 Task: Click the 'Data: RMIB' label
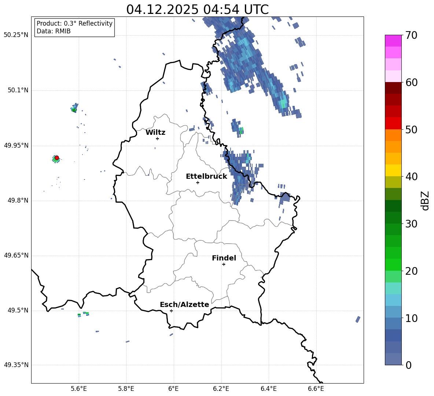54,31
